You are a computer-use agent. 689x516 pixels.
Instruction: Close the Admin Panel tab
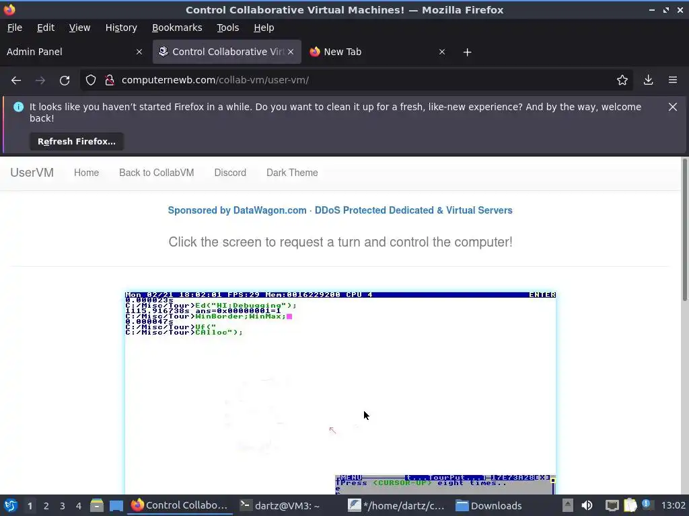[x=139, y=52]
